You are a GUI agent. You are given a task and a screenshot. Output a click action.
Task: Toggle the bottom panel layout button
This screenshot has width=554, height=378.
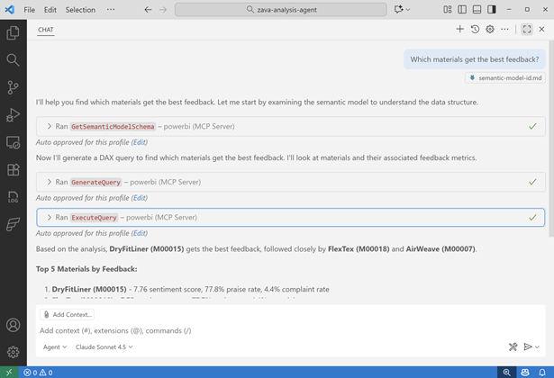click(477, 9)
